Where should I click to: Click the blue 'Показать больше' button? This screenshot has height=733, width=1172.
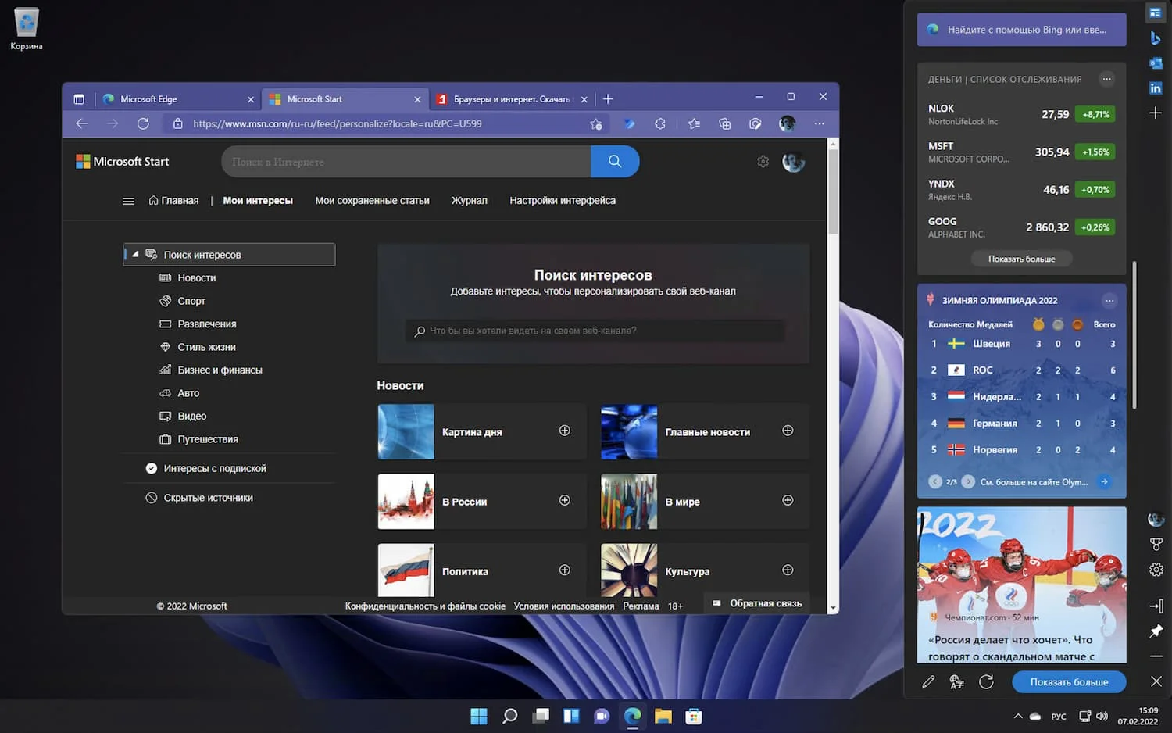point(1069,681)
